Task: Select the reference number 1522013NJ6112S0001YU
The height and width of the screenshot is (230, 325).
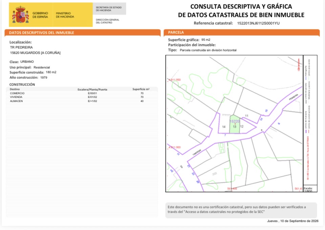Action: point(258,23)
